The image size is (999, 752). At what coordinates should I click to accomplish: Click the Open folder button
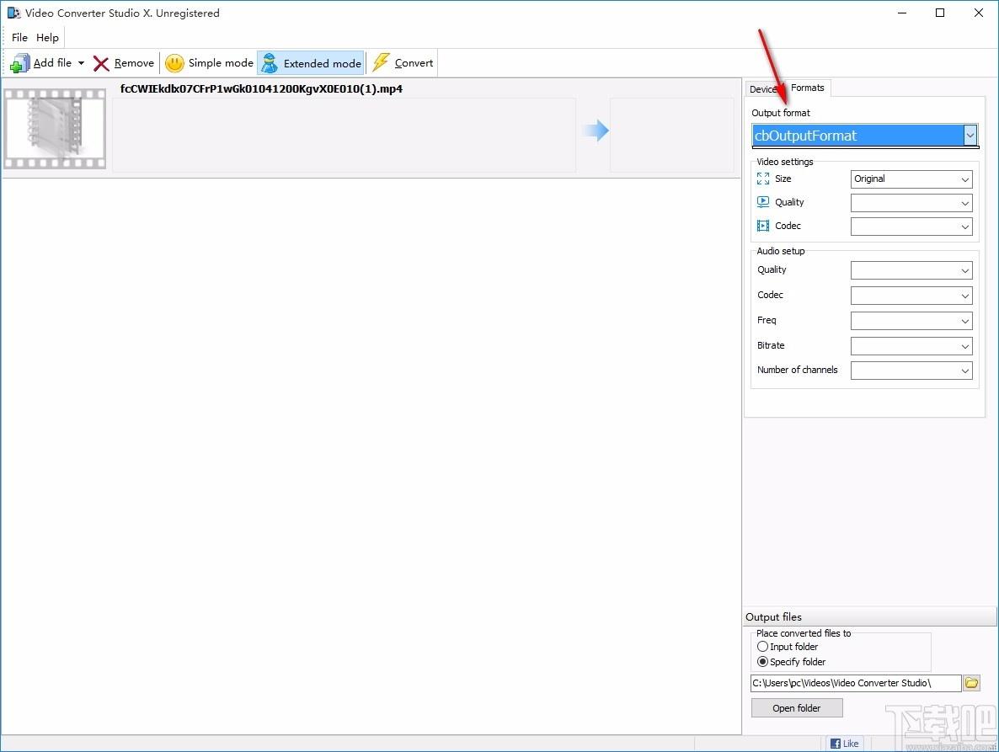pyautogui.click(x=796, y=708)
